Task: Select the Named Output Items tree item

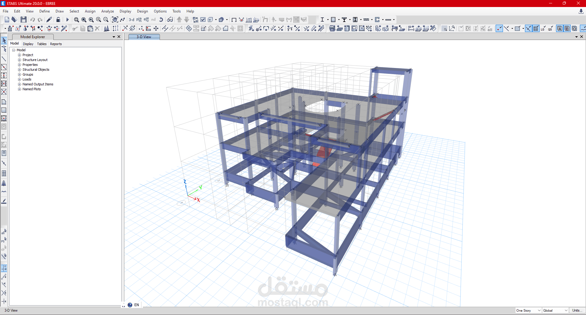Action: tap(38, 84)
